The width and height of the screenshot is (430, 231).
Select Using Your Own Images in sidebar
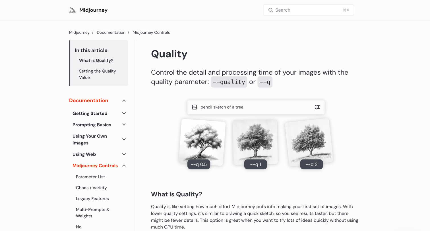click(x=90, y=139)
